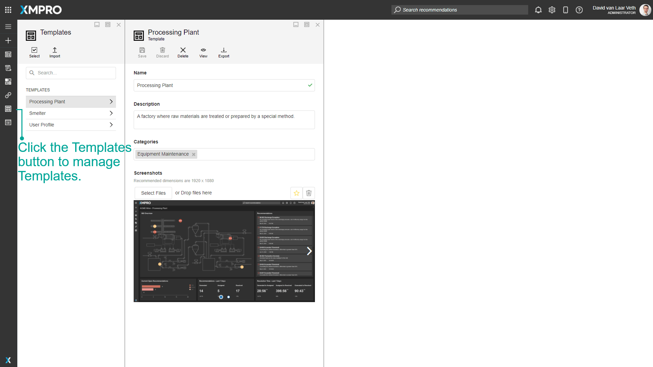This screenshot has width=653, height=367.
Task: Select the link icon in the left sidebar
Action: pyautogui.click(x=8, y=95)
